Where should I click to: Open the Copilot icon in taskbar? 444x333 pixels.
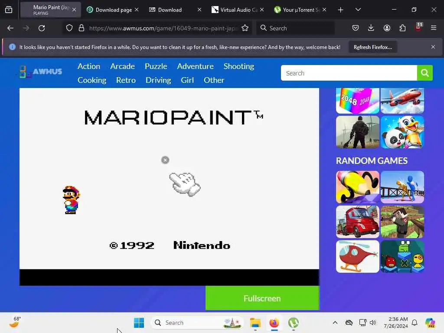pos(430,323)
